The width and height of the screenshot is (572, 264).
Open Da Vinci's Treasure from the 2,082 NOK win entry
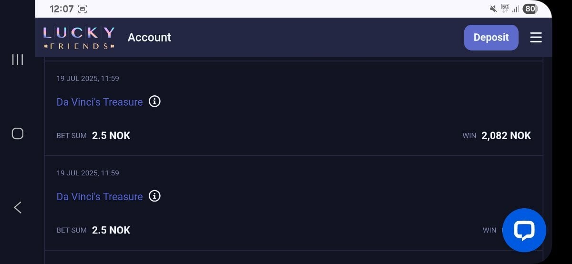click(100, 102)
